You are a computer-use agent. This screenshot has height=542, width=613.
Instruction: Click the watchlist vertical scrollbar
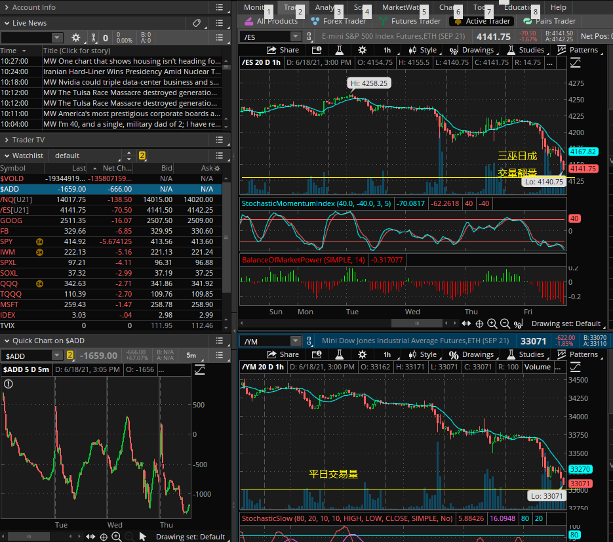point(226,238)
